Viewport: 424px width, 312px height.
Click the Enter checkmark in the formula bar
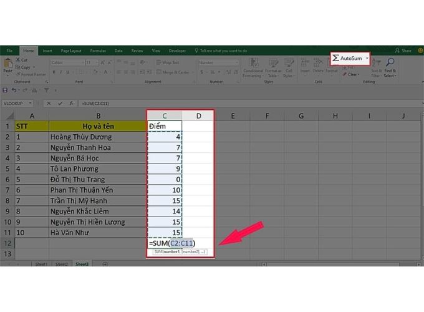tap(60, 103)
